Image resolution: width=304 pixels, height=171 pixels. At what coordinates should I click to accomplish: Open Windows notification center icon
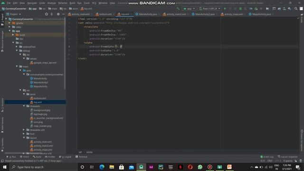[x=298, y=167]
